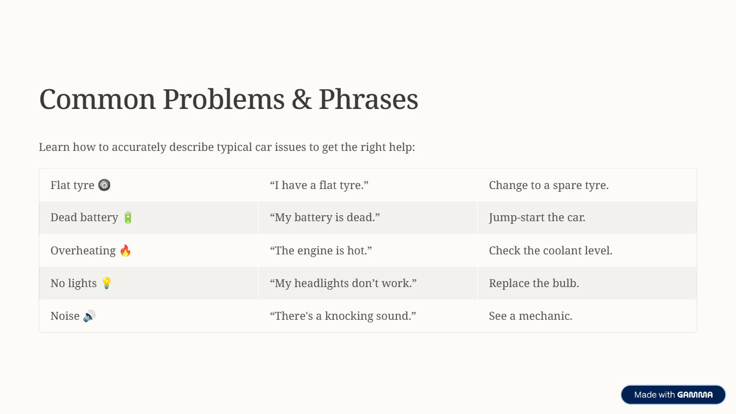The width and height of the screenshot is (736, 414).
Task: Click the 'Check the coolant level.' cell
Action: pos(551,251)
